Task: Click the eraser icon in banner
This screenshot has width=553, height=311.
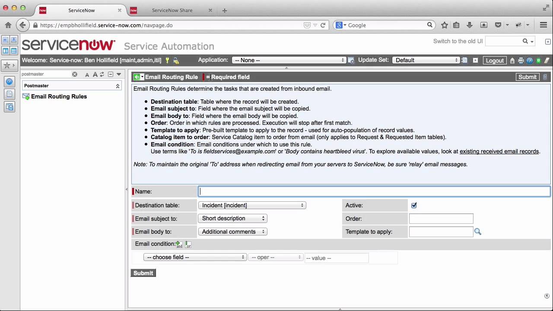Action: click(547, 60)
